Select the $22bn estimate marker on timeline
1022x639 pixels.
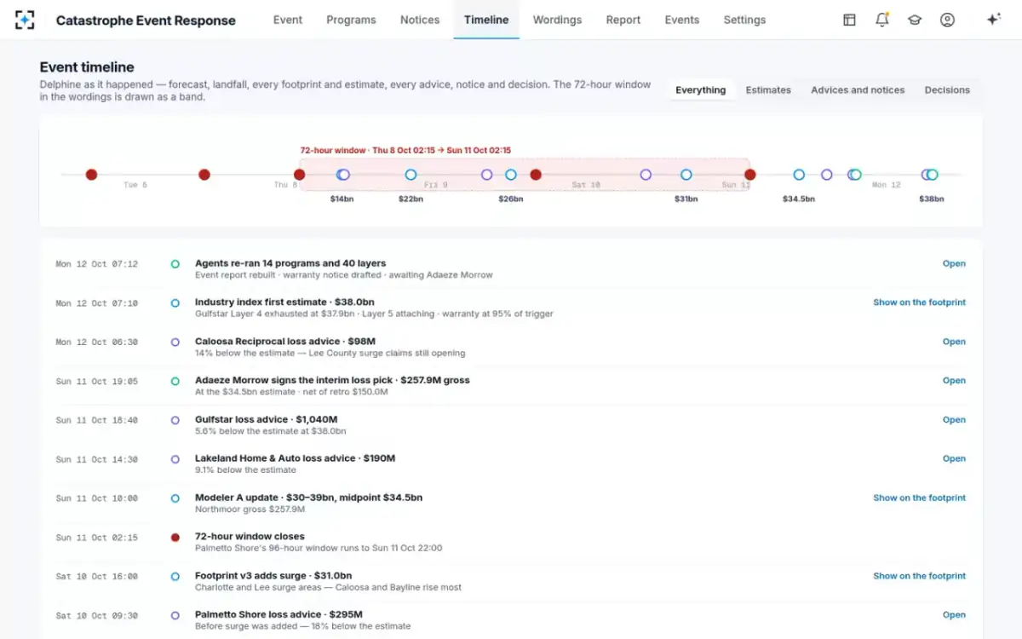point(411,175)
